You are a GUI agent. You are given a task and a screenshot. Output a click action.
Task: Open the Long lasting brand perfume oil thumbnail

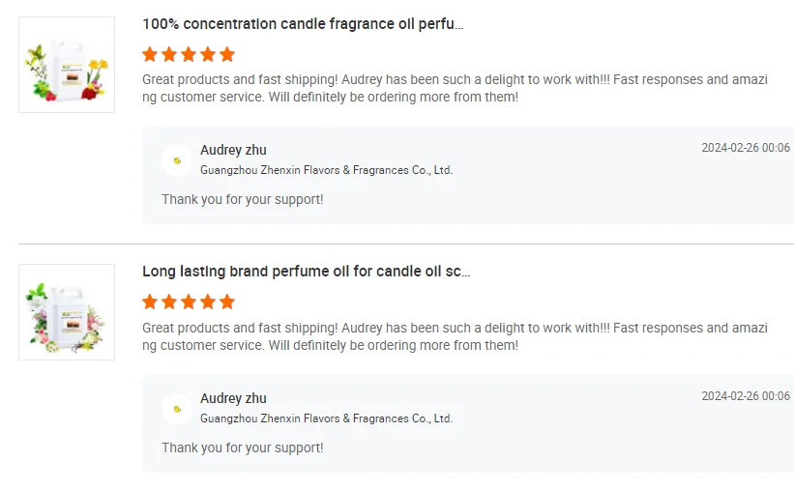67,312
